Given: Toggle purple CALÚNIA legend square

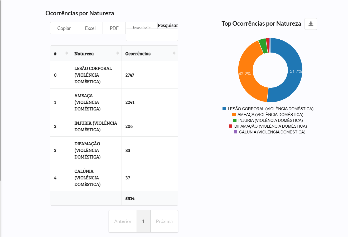Looking at the screenshot, I should [235, 132].
